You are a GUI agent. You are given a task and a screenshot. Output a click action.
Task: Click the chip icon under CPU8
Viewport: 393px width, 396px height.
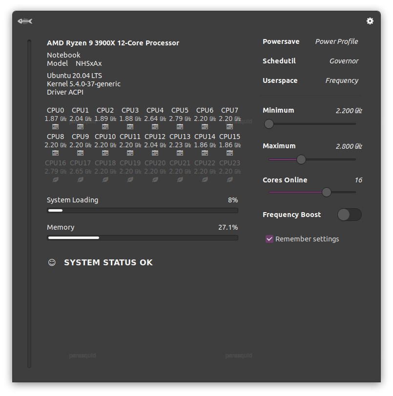tap(55, 153)
